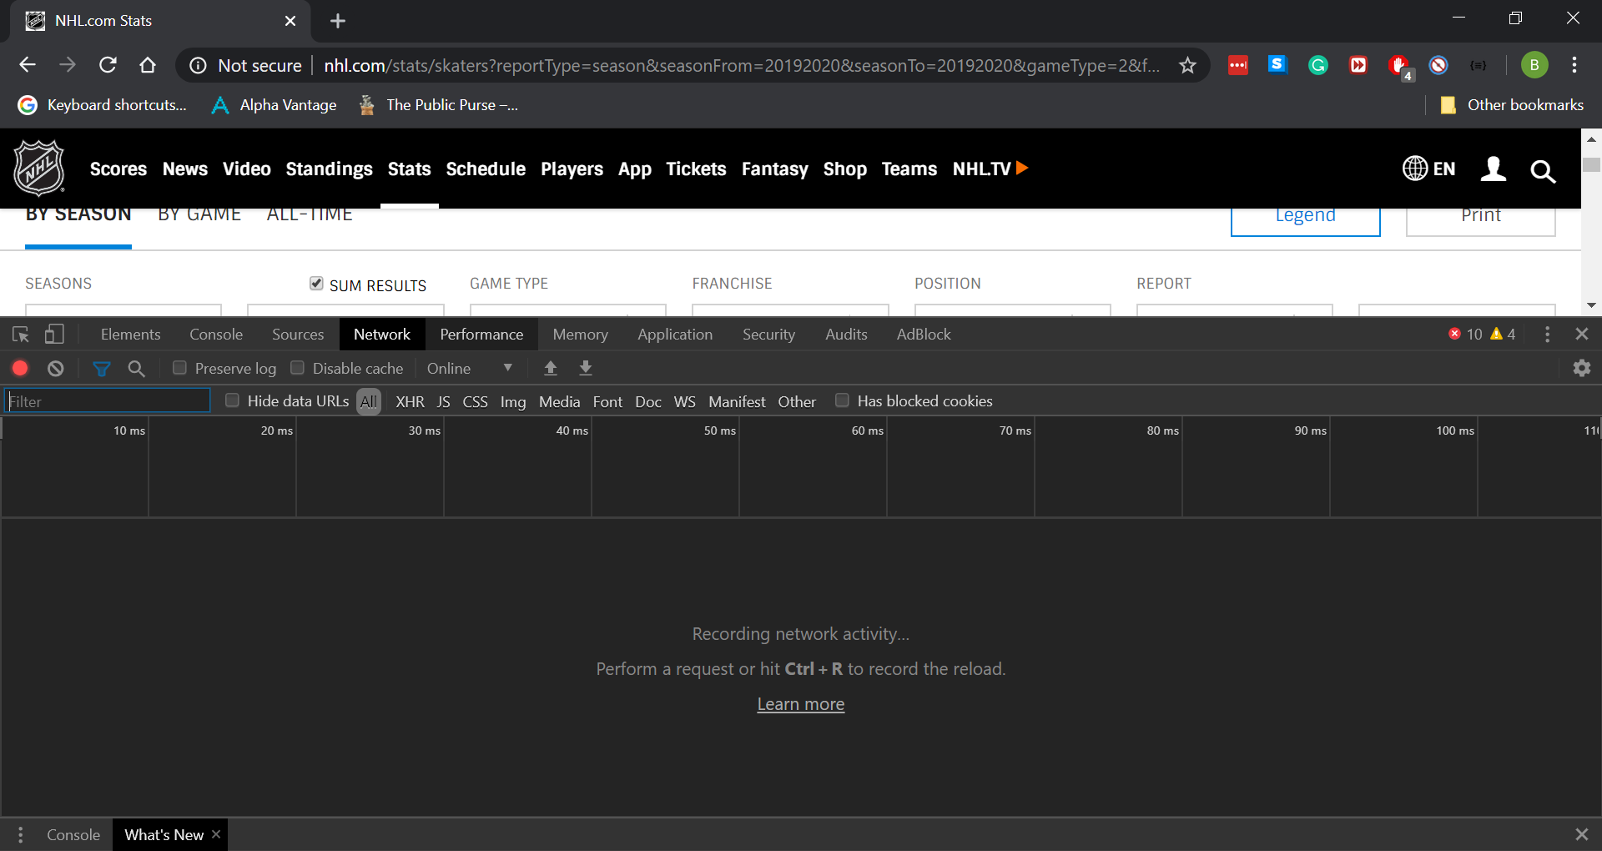Close the What's New drawer tab
This screenshot has height=851, width=1602.
[x=216, y=834]
